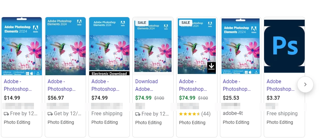
Task: Click the next arrow to show more products
Action: tap(305, 84)
